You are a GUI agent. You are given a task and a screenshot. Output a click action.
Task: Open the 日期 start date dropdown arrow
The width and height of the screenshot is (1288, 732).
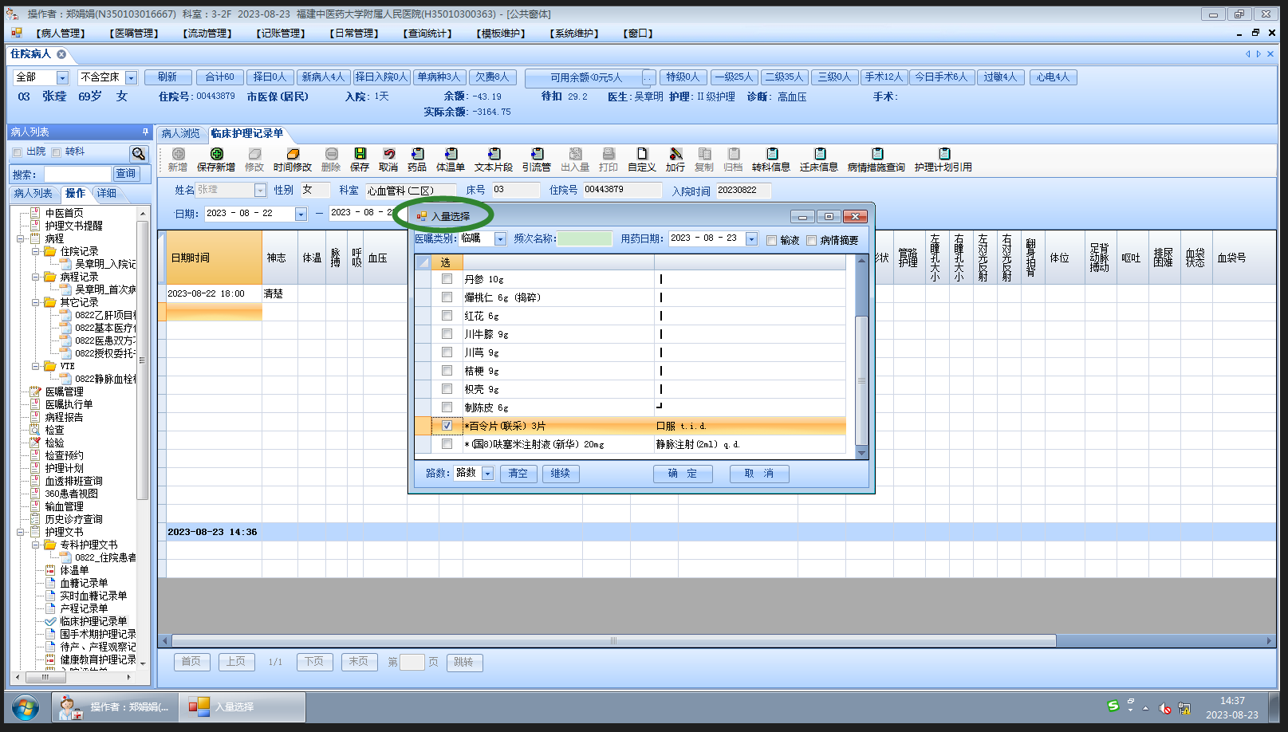pos(301,214)
